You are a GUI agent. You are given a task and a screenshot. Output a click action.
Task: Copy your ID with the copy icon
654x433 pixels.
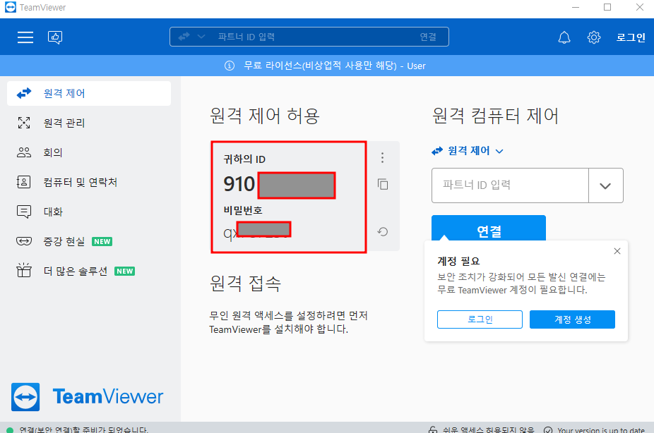coord(383,184)
